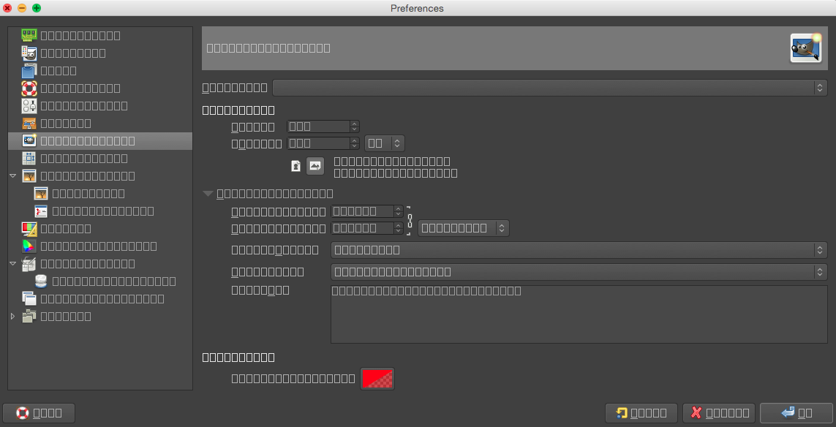Expand the Folders tree branch
The image size is (836, 427).
tap(13, 317)
